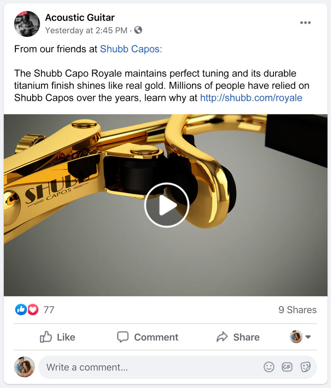
Task: Open the GIF picker in comment box
Action: [287, 367]
